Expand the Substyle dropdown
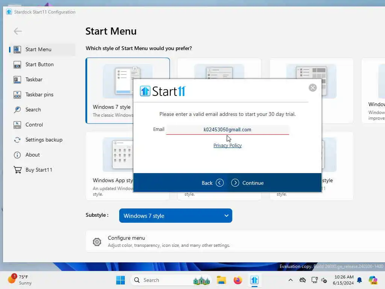Screen dimensions: 385x289 pyautogui.click(x=176, y=216)
